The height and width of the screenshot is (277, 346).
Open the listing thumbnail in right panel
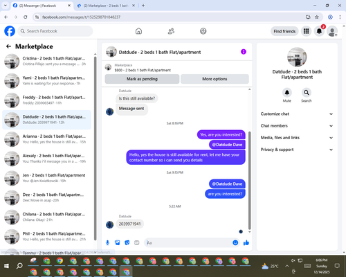point(297,57)
